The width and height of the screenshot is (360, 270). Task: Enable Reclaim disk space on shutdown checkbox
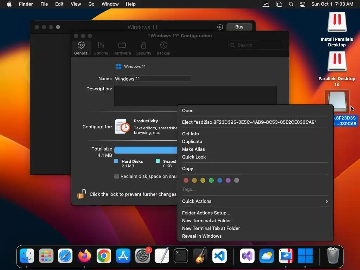tap(117, 176)
